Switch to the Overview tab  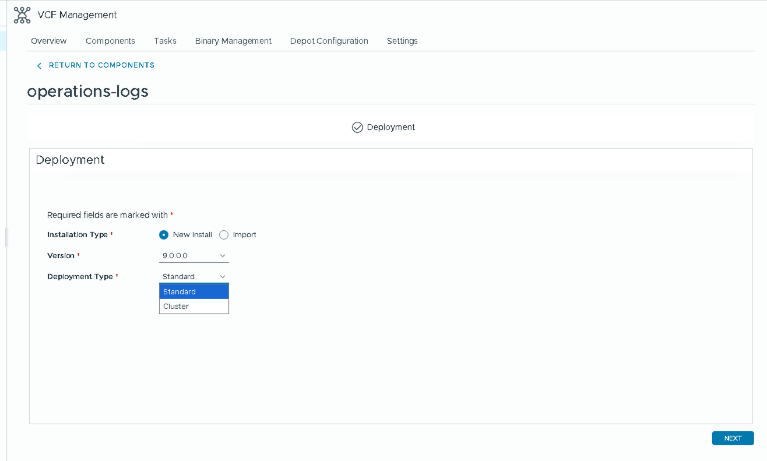click(x=49, y=41)
